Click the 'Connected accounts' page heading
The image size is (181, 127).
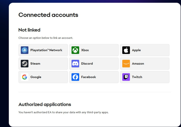click(x=48, y=15)
